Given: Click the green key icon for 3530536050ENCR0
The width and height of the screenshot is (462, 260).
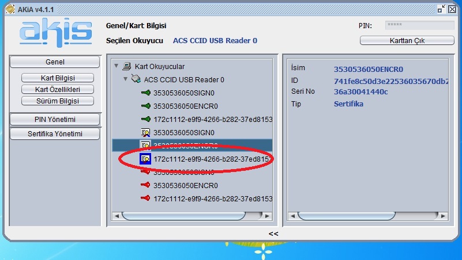Looking at the screenshot, I should (145, 106).
